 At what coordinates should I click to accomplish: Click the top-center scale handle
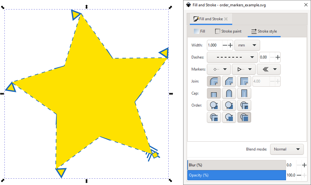(x=86, y=7)
